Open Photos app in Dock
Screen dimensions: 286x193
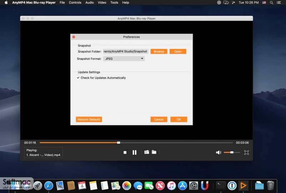coord(127,186)
